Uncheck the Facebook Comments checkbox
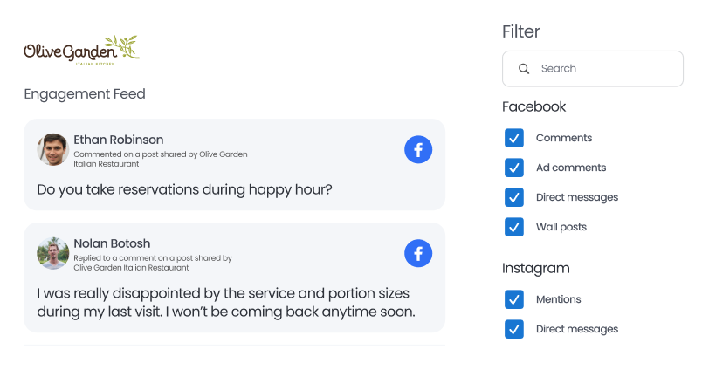The height and width of the screenshot is (370, 709). pyautogui.click(x=514, y=138)
